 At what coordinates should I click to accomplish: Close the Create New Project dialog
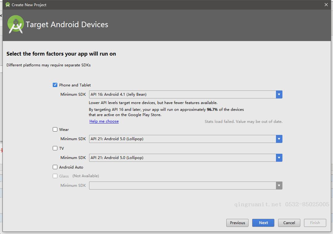click(x=326, y=5)
